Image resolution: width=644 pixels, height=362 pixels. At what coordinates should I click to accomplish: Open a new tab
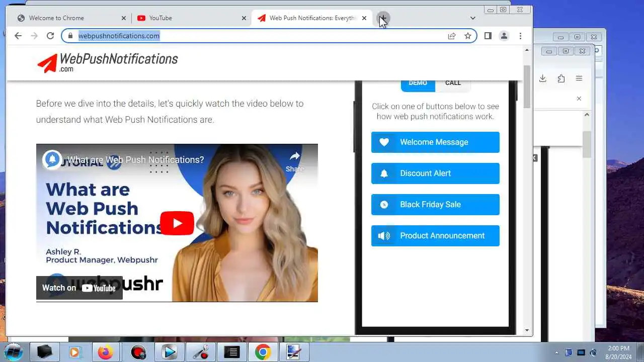pyautogui.click(x=383, y=18)
